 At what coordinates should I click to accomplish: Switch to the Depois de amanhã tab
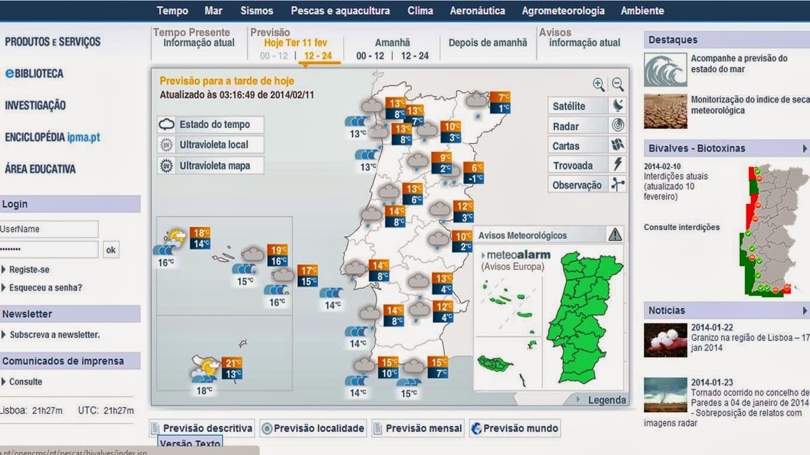pos(488,42)
